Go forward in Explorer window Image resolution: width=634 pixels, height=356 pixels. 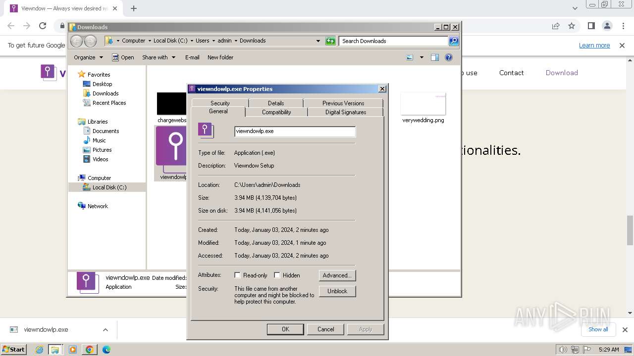[x=90, y=41]
